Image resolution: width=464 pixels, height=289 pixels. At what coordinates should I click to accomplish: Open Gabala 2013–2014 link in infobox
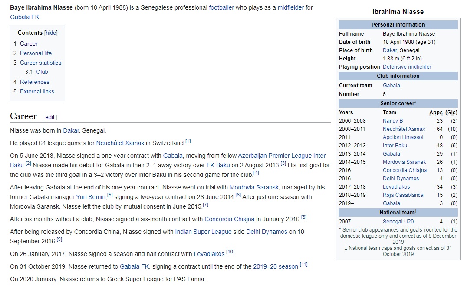click(391, 154)
